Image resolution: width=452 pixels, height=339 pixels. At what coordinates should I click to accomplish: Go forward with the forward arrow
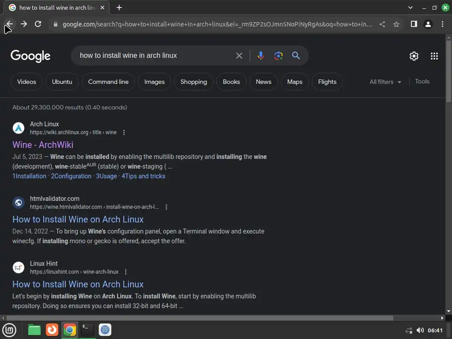point(24,24)
